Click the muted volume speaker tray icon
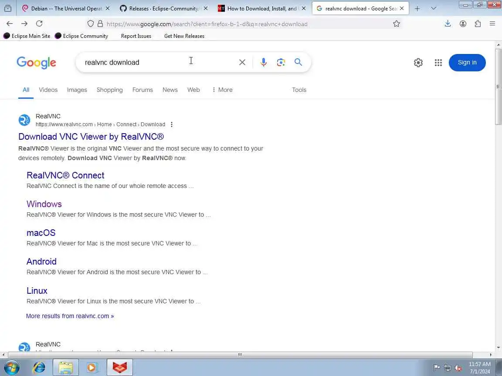 click(458, 368)
